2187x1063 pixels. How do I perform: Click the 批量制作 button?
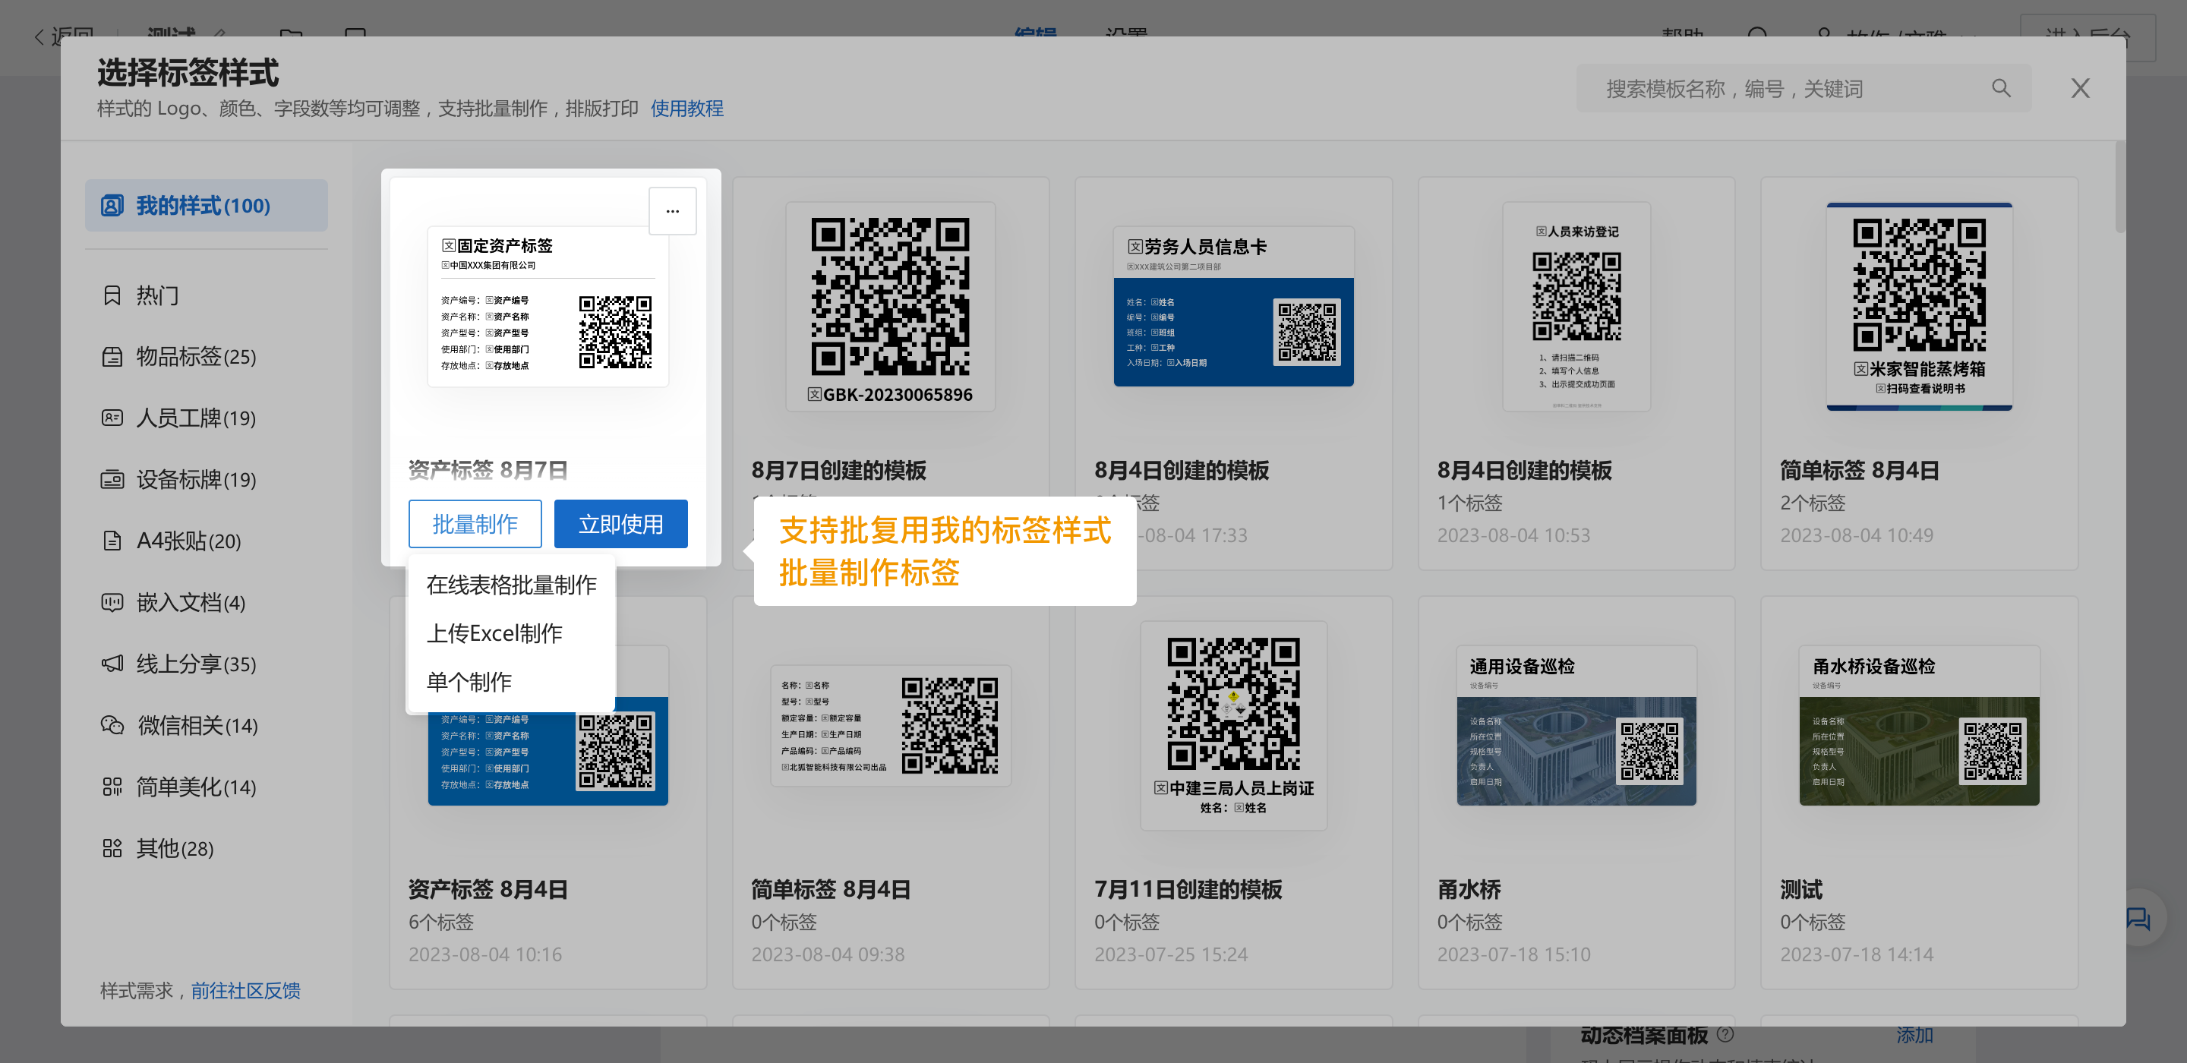pos(475,524)
